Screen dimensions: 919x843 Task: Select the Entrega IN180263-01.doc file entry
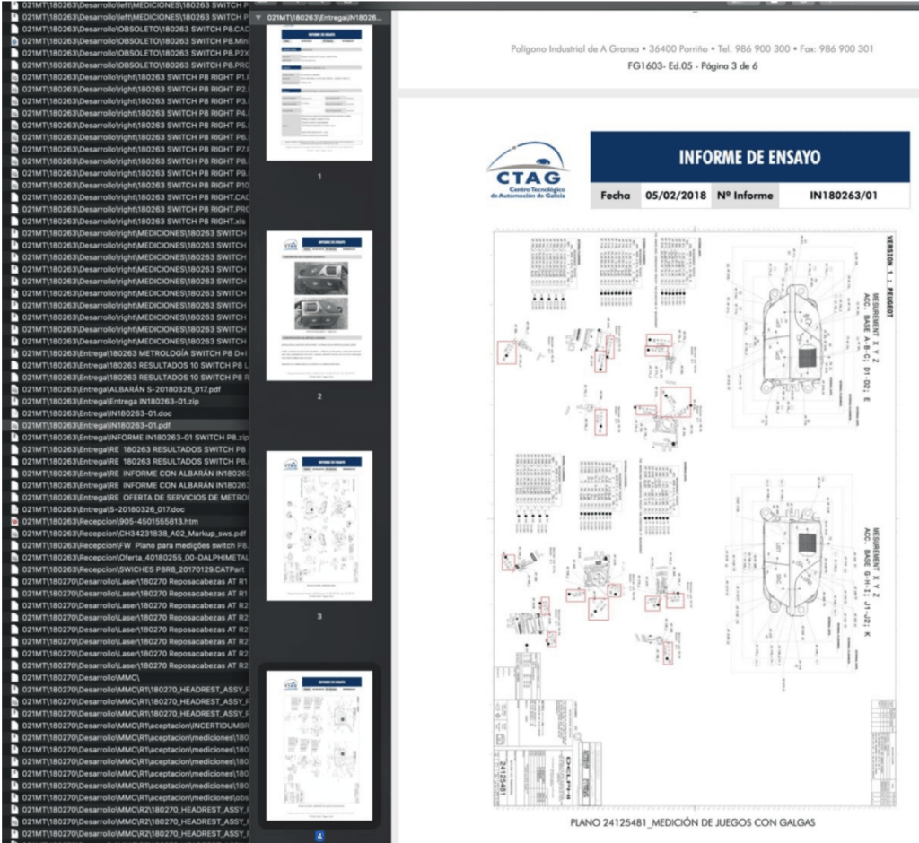(126, 413)
